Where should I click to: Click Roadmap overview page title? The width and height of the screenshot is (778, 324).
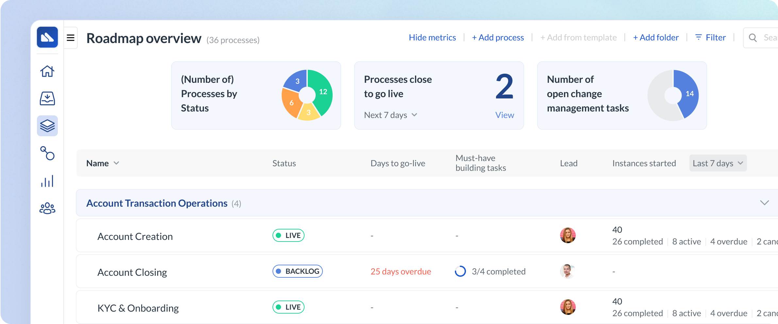(144, 38)
